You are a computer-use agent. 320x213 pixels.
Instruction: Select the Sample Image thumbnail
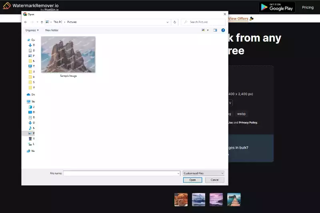pyautogui.click(x=68, y=54)
